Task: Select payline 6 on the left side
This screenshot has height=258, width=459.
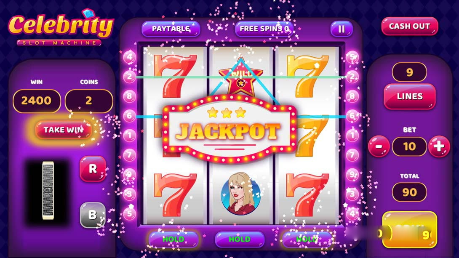Action: [x=129, y=116]
